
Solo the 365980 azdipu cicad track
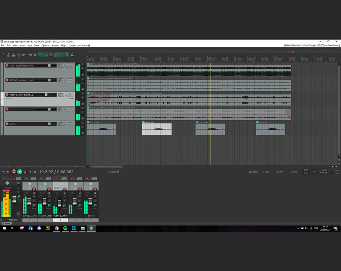[83, 83]
